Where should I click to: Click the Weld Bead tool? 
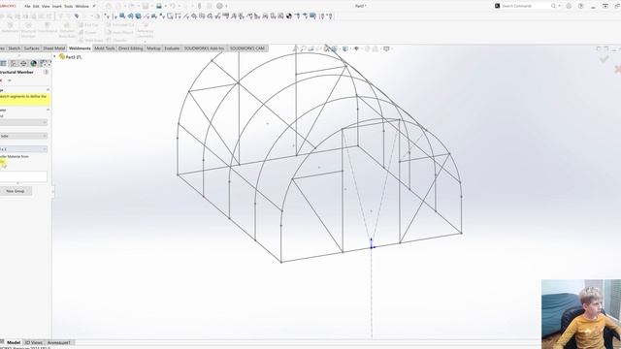point(90,40)
